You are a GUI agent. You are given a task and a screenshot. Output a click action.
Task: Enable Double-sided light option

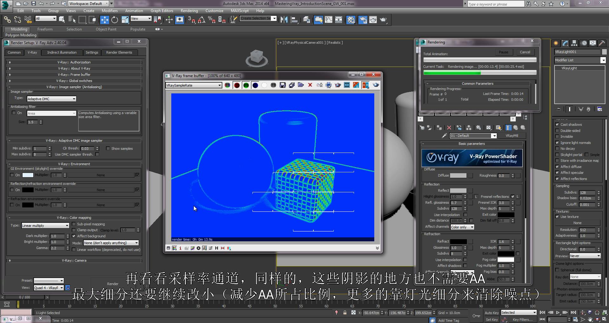coord(557,130)
